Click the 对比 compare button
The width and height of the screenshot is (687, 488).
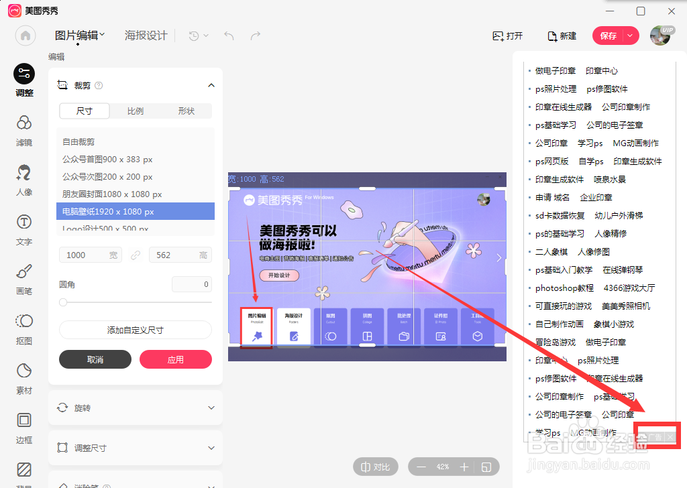point(376,467)
